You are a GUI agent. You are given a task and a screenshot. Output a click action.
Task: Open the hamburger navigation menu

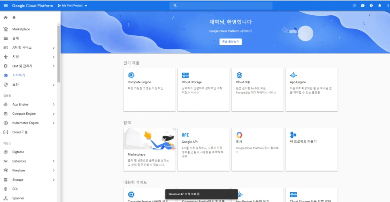(x=6, y=6)
